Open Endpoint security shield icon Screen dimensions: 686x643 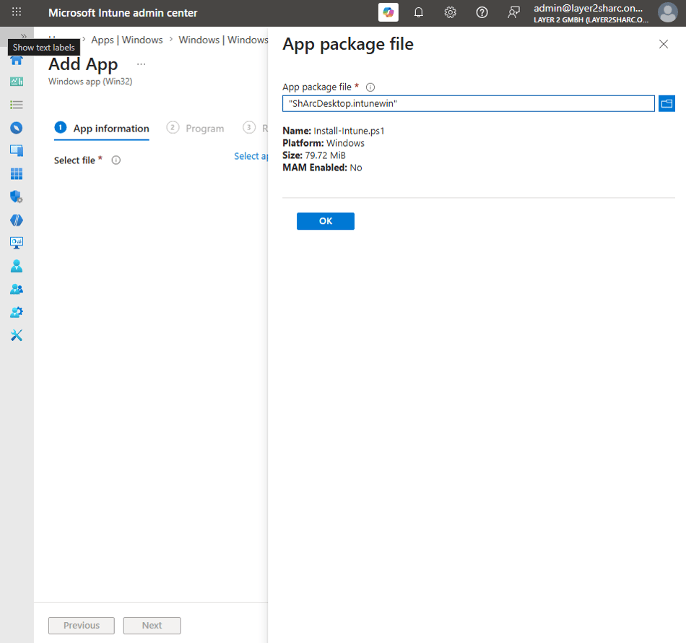[17, 197]
